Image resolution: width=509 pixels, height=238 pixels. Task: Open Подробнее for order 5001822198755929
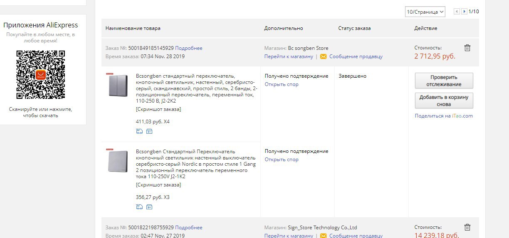point(189,228)
